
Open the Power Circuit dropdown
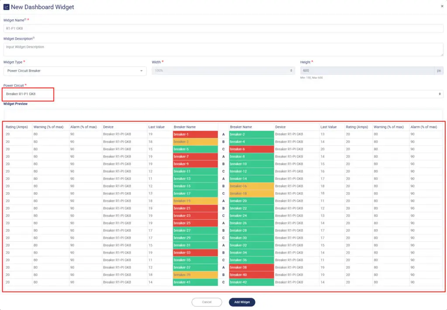(223, 94)
